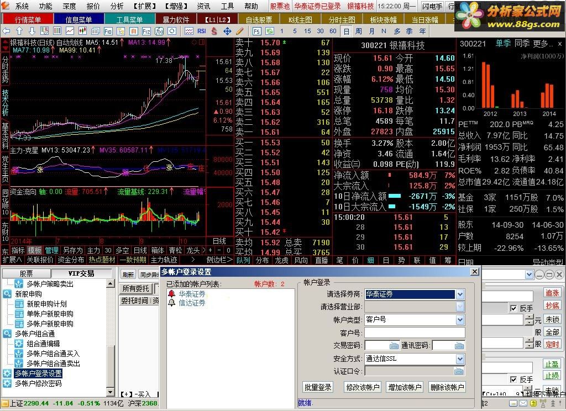The image size is (566, 411).
Task: Select the 周 weekly period tab
Action: coord(358,31)
